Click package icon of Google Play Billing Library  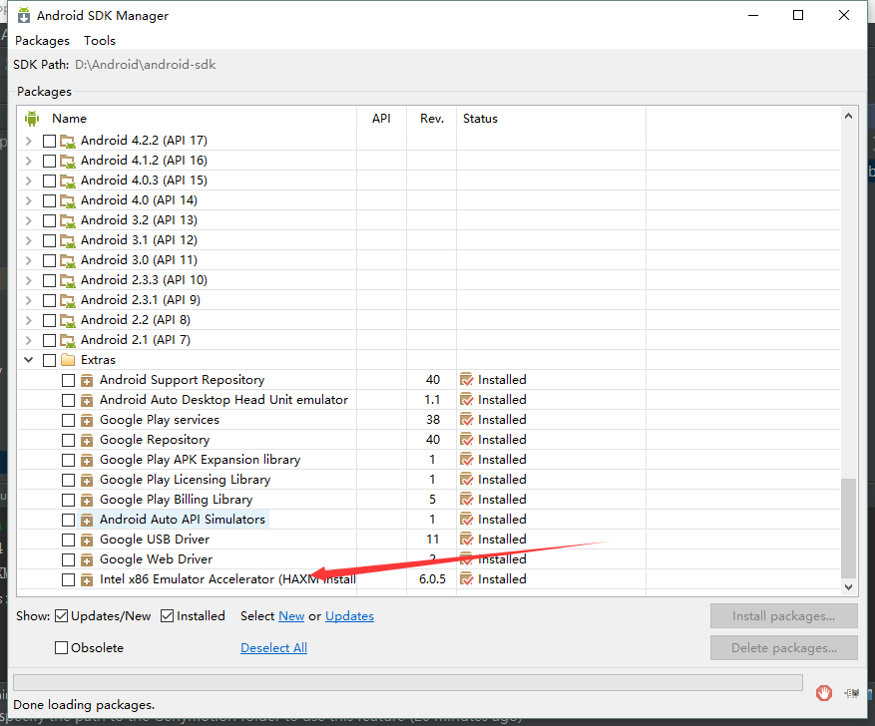coord(87,501)
